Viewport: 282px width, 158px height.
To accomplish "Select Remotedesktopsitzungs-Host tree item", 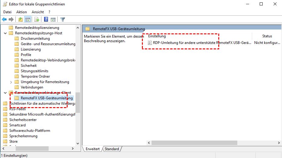I will [x=39, y=33].
